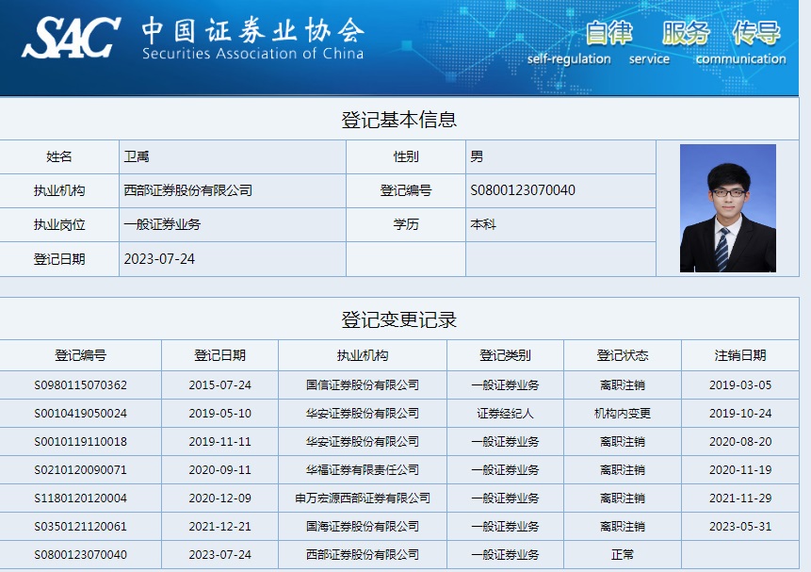Click the 登记类别 column header
The width and height of the screenshot is (811, 572).
(x=505, y=355)
